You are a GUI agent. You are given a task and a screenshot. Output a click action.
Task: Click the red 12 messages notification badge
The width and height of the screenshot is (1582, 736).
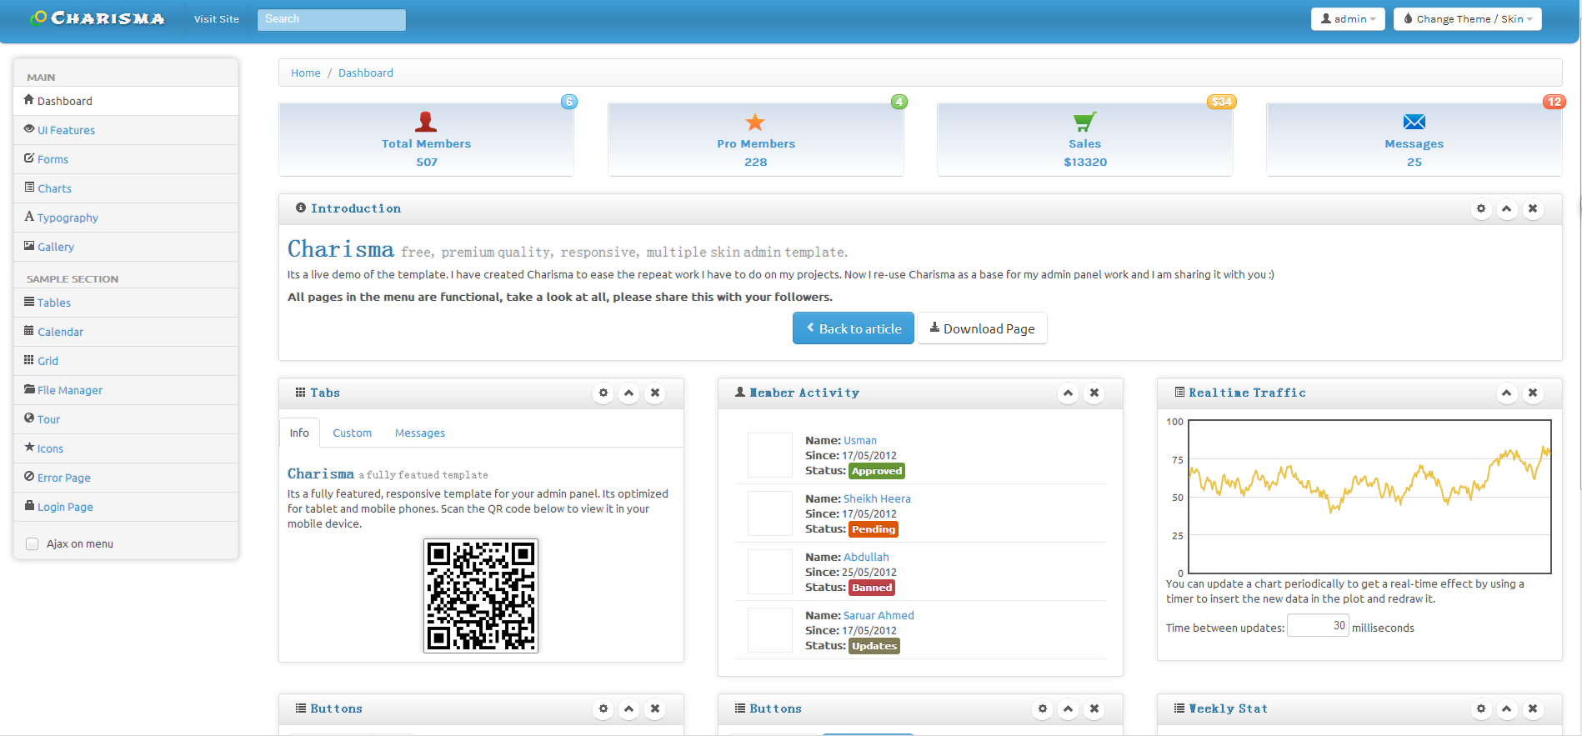coord(1554,102)
